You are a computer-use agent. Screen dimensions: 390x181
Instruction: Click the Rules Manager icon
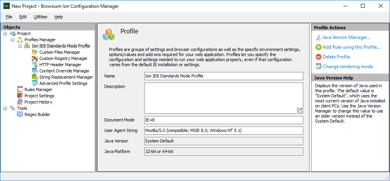click(20, 90)
